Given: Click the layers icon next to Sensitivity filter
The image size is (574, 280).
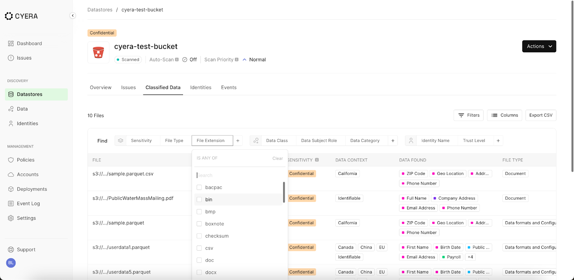Looking at the screenshot, I should [121, 141].
